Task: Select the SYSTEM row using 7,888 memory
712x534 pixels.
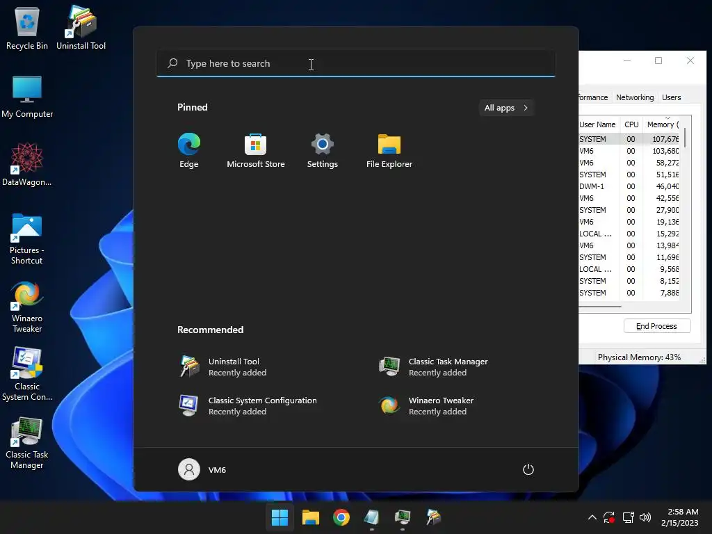Action: pos(629,293)
